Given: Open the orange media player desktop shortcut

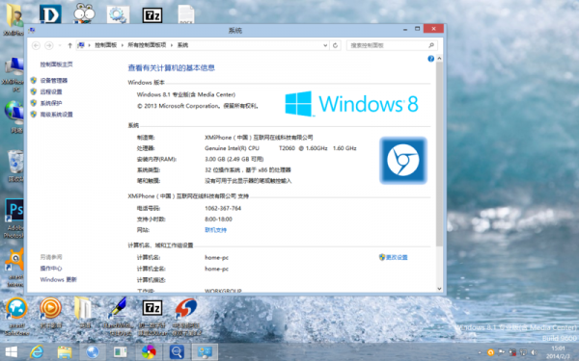Looking at the screenshot, I should 50,313.
